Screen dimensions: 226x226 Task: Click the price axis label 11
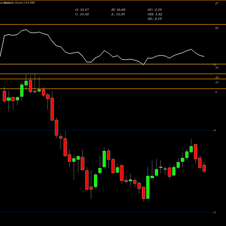[217, 83]
